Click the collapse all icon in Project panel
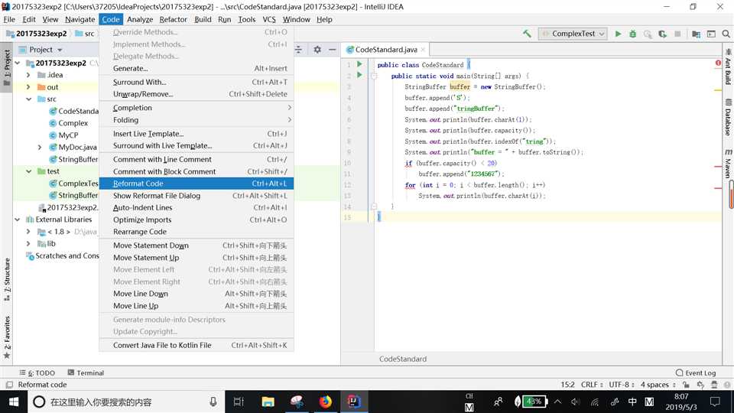The width and height of the screenshot is (734, 413). coord(299,49)
